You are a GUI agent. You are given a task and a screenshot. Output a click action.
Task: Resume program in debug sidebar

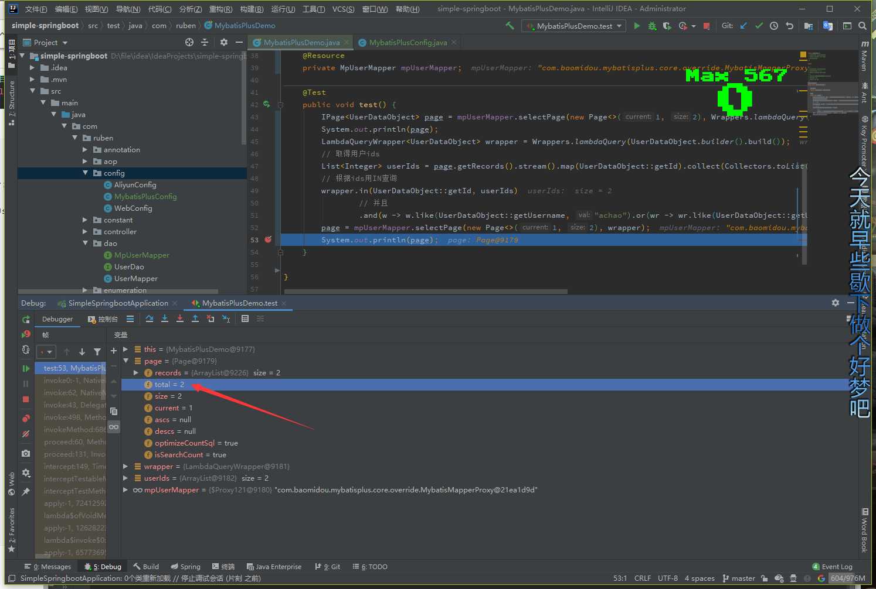[x=26, y=368]
